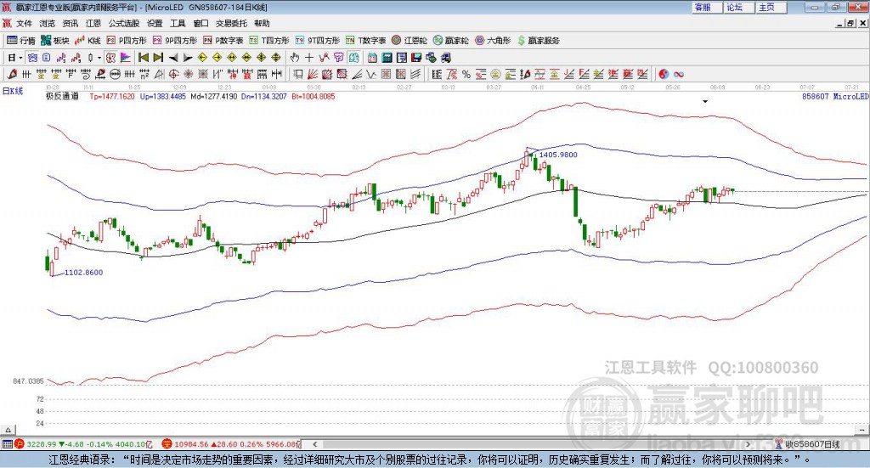Click the 论坛 forum button

(x=738, y=7)
